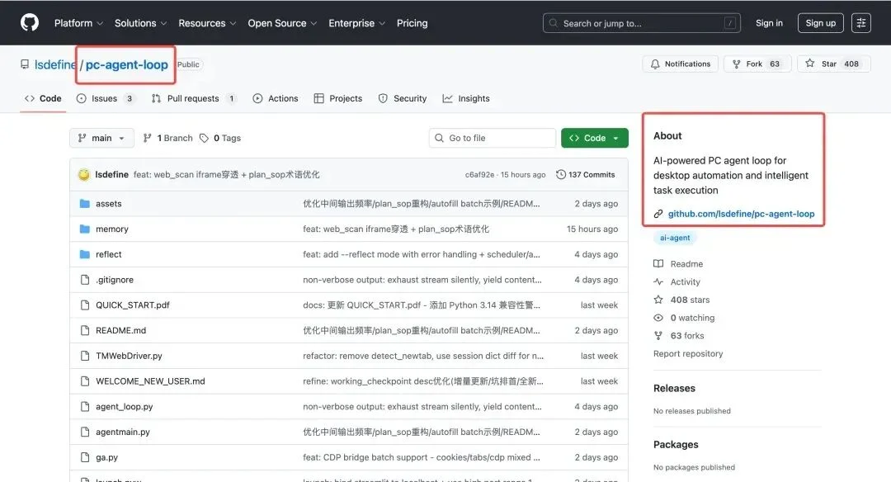
Task: Switch to the Issues tab
Action: coord(106,98)
